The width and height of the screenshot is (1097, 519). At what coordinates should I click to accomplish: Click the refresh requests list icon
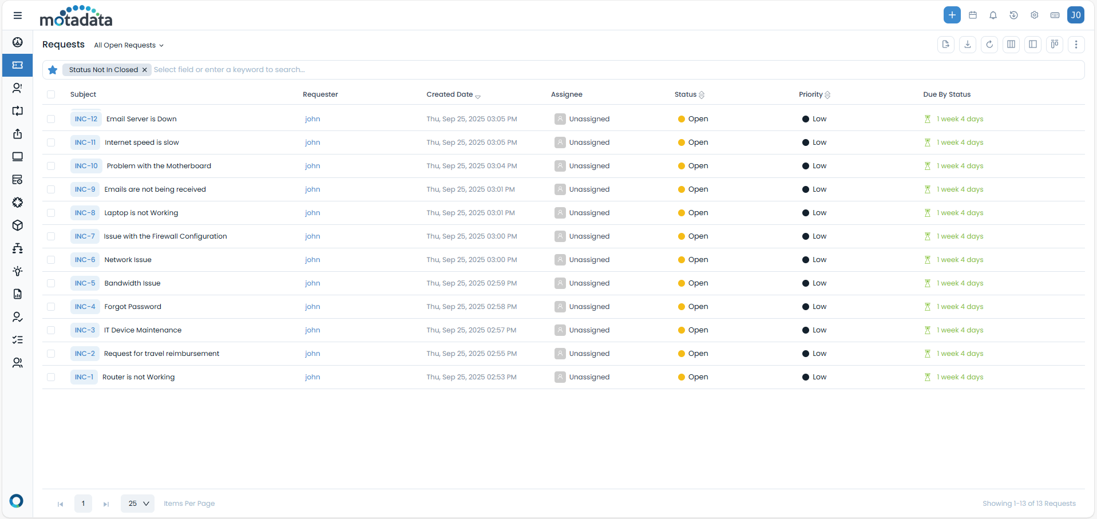coord(989,45)
